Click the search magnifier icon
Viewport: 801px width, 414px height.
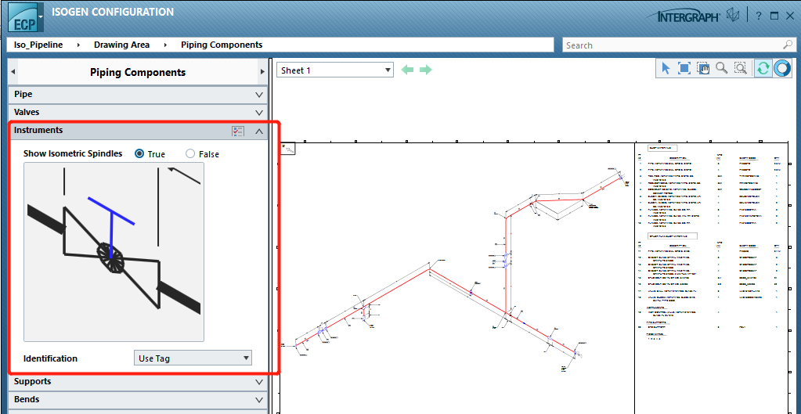[x=787, y=45]
